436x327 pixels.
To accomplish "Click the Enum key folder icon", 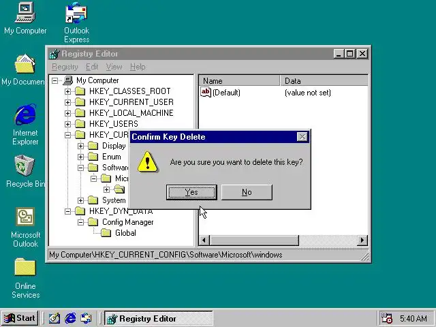I will click(x=93, y=157).
